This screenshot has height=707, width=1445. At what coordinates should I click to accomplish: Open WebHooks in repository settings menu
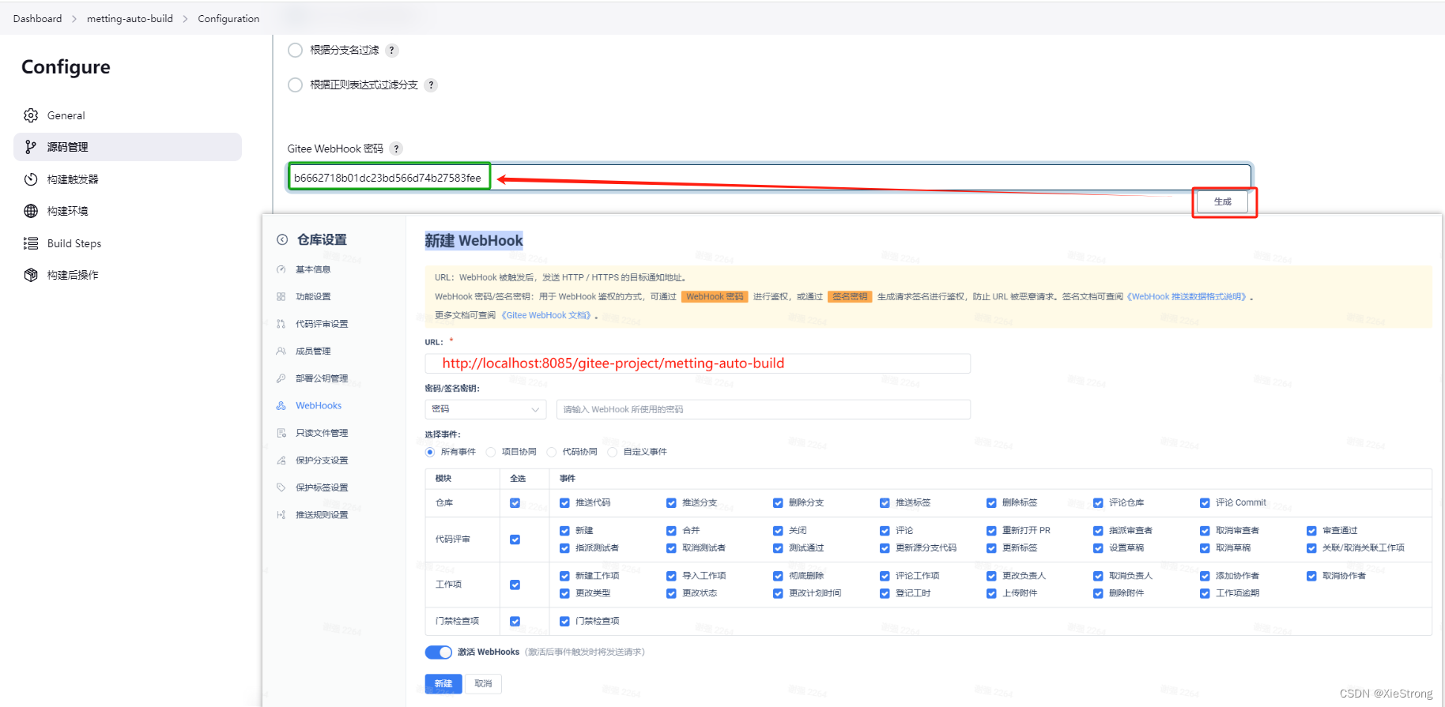319,405
